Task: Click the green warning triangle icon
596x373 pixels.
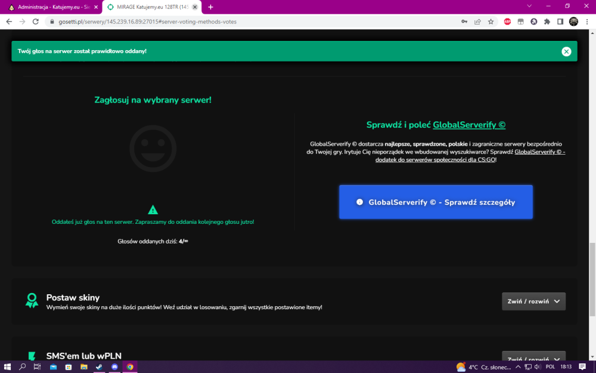Action: point(153,209)
